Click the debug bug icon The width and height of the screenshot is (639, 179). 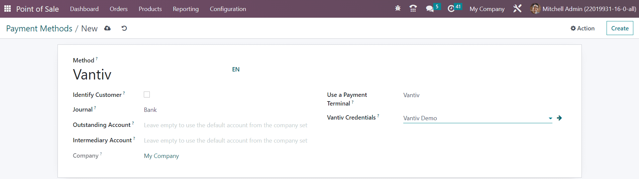click(x=398, y=8)
